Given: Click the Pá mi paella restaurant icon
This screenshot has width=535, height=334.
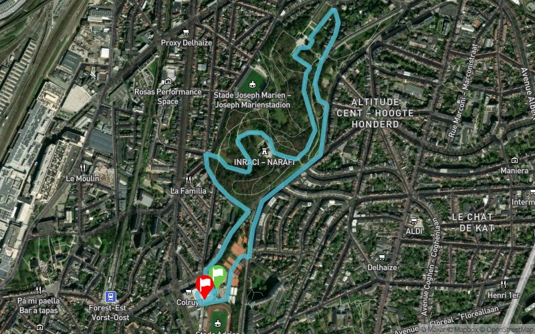Looking at the screenshot, I should [x=39, y=291].
